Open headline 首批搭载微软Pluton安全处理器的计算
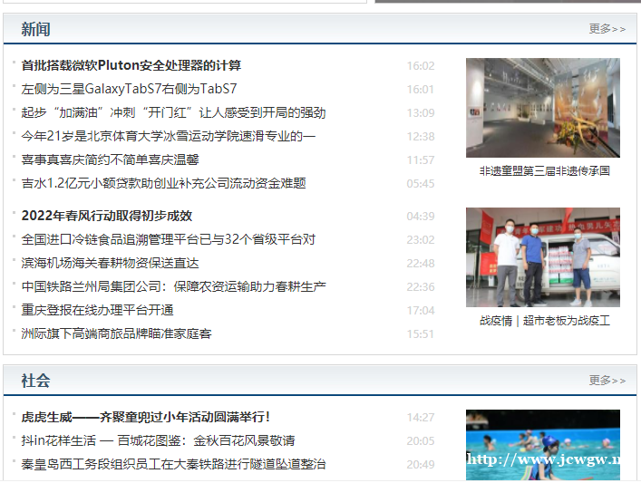This screenshot has width=641, height=483. pyautogui.click(x=131, y=65)
